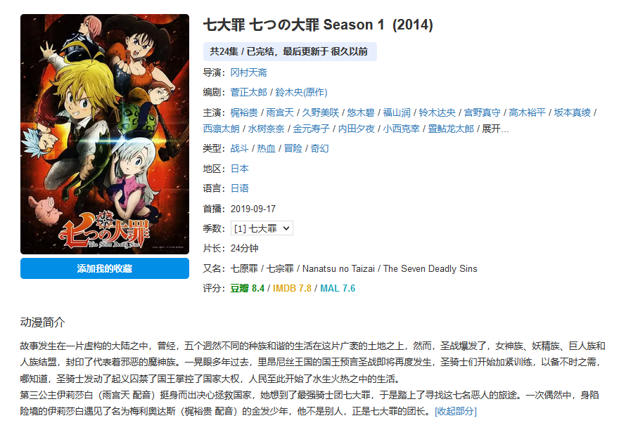Choose the 热血 genre tag
The height and width of the screenshot is (430, 619).
[x=266, y=148]
